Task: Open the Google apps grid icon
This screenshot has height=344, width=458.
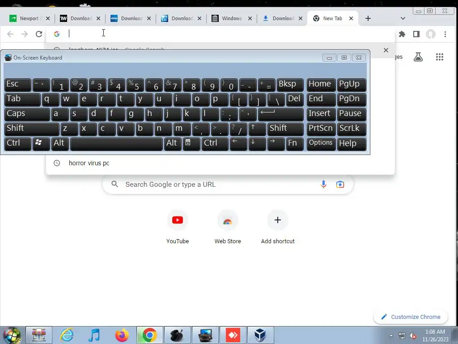Action: [440, 57]
